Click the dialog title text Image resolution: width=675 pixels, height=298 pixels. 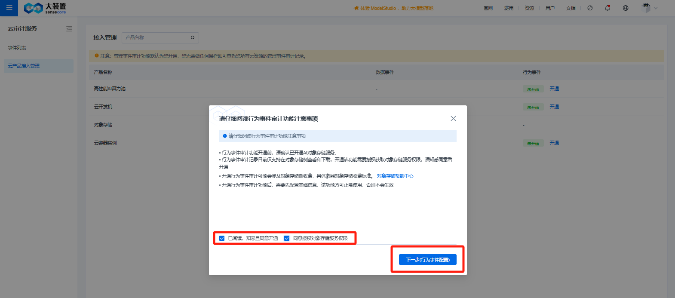click(x=268, y=119)
